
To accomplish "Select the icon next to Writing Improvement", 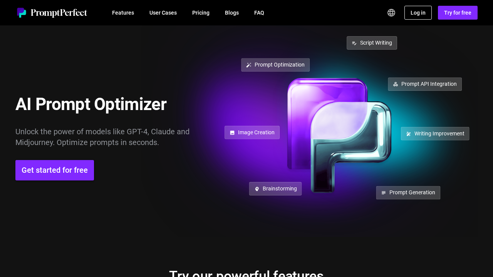I will (x=408, y=133).
